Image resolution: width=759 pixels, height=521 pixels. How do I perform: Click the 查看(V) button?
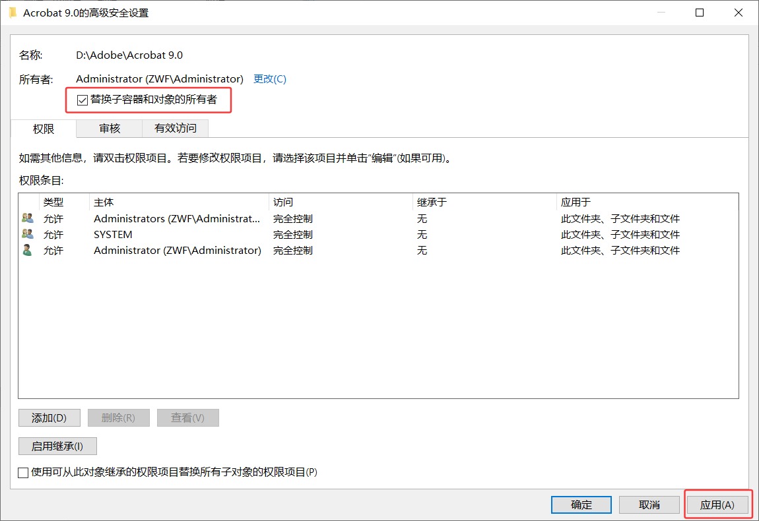(188, 417)
